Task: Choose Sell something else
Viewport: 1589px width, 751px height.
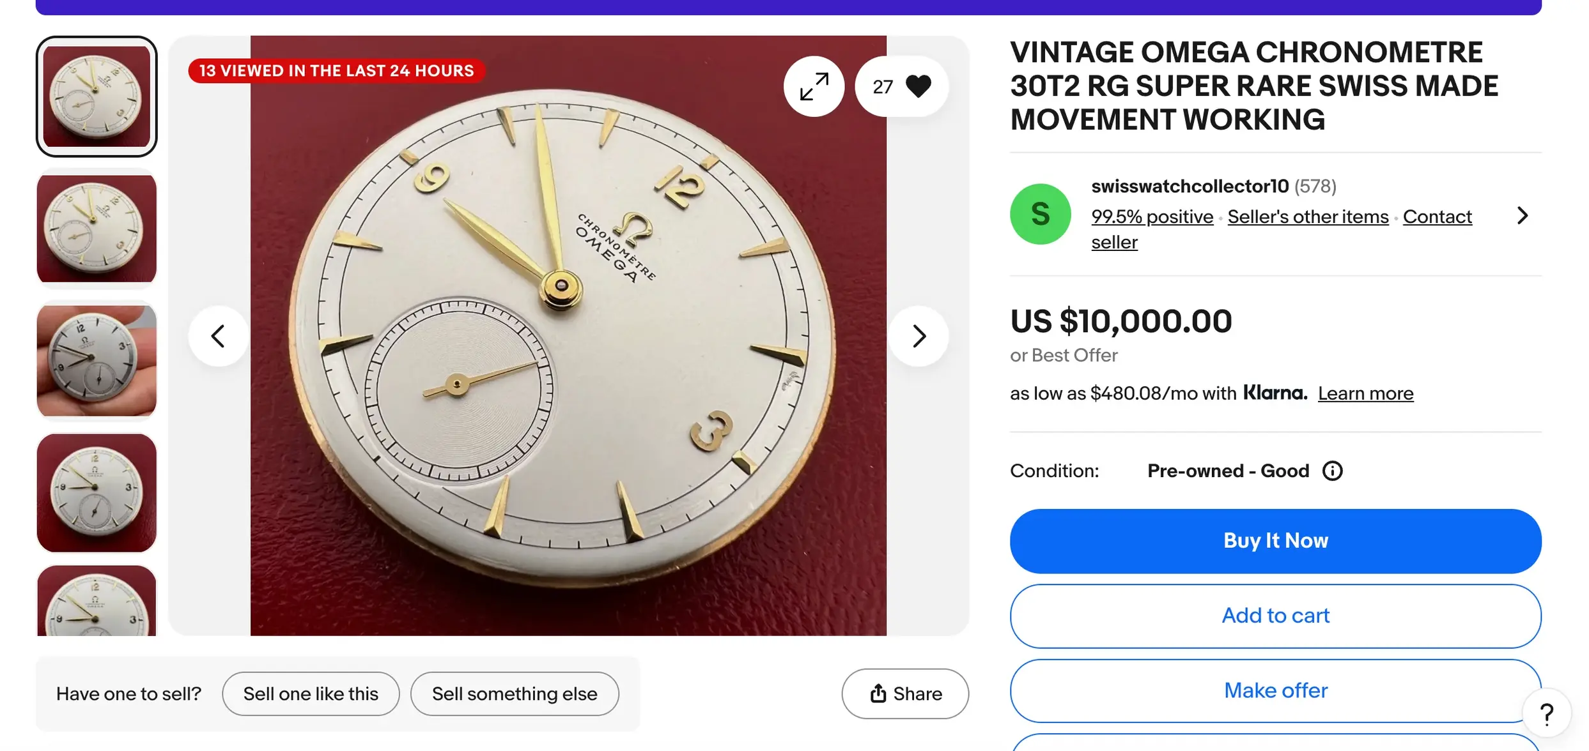Action: click(515, 694)
